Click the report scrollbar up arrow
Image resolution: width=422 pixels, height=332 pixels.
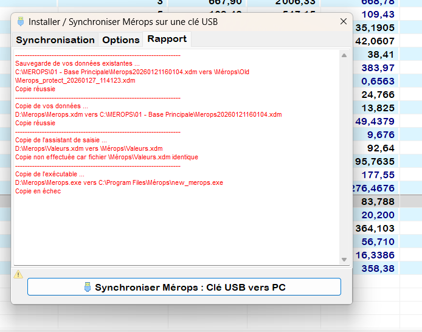[x=344, y=55]
